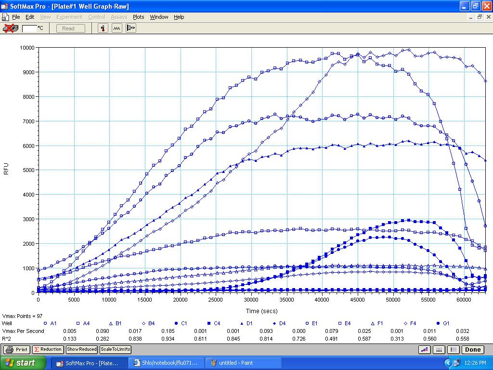Open the Plots menu
This screenshot has height=370, width=493.
coord(138,17)
